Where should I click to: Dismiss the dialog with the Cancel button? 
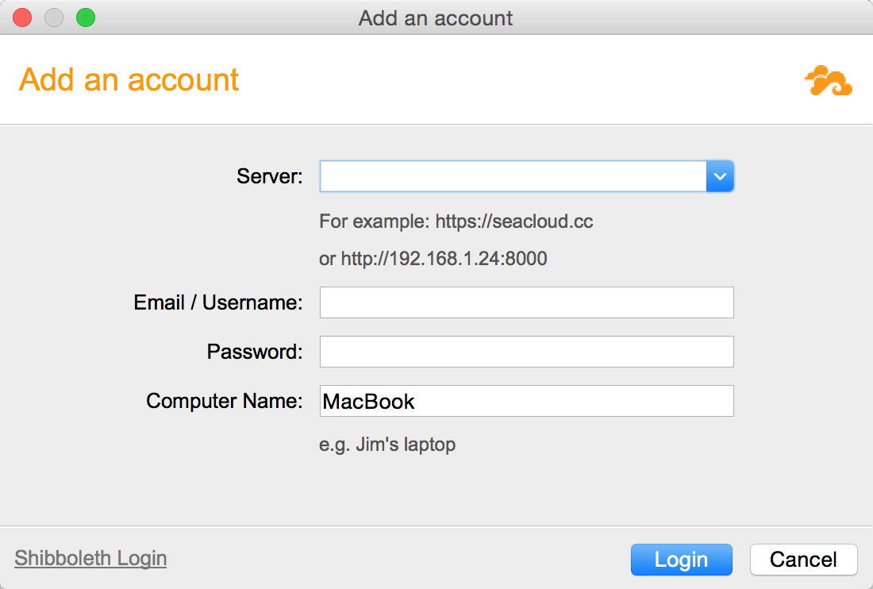tap(803, 560)
